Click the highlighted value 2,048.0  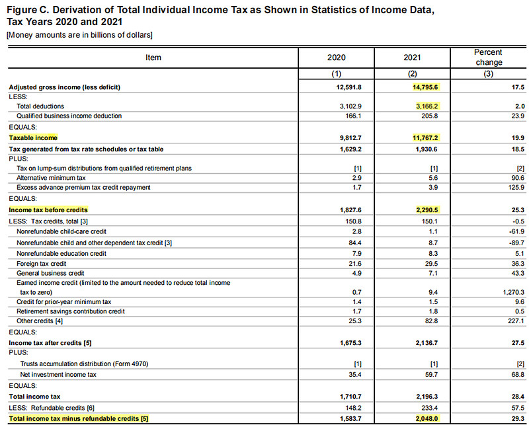pyautogui.click(x=427, y=419)
